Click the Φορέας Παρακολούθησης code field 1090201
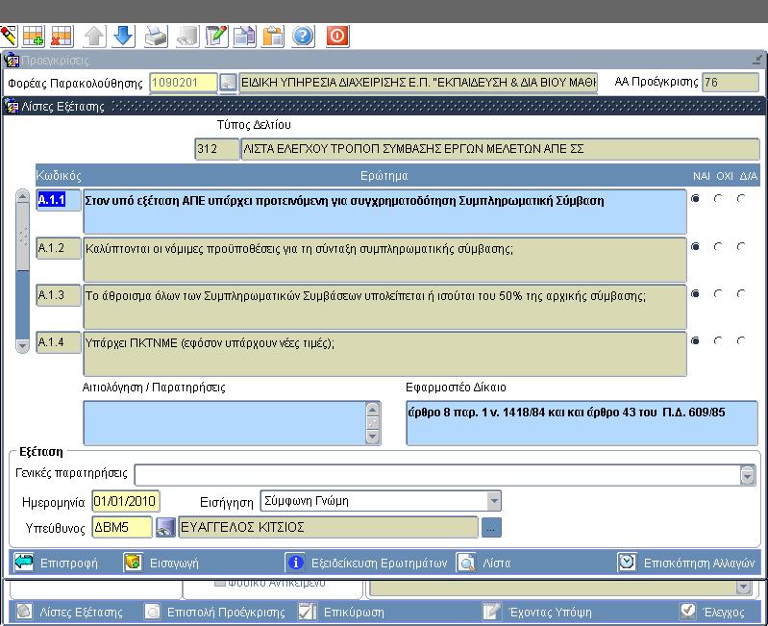 (x=184, y=83)
